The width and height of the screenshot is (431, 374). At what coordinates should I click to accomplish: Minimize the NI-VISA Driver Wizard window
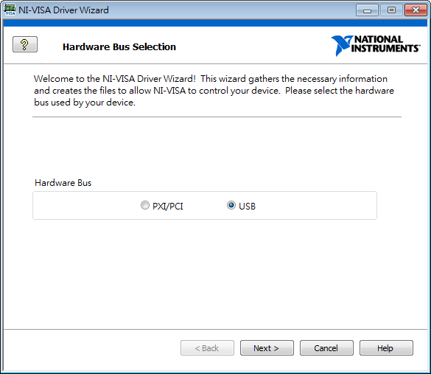pos(367,10)
